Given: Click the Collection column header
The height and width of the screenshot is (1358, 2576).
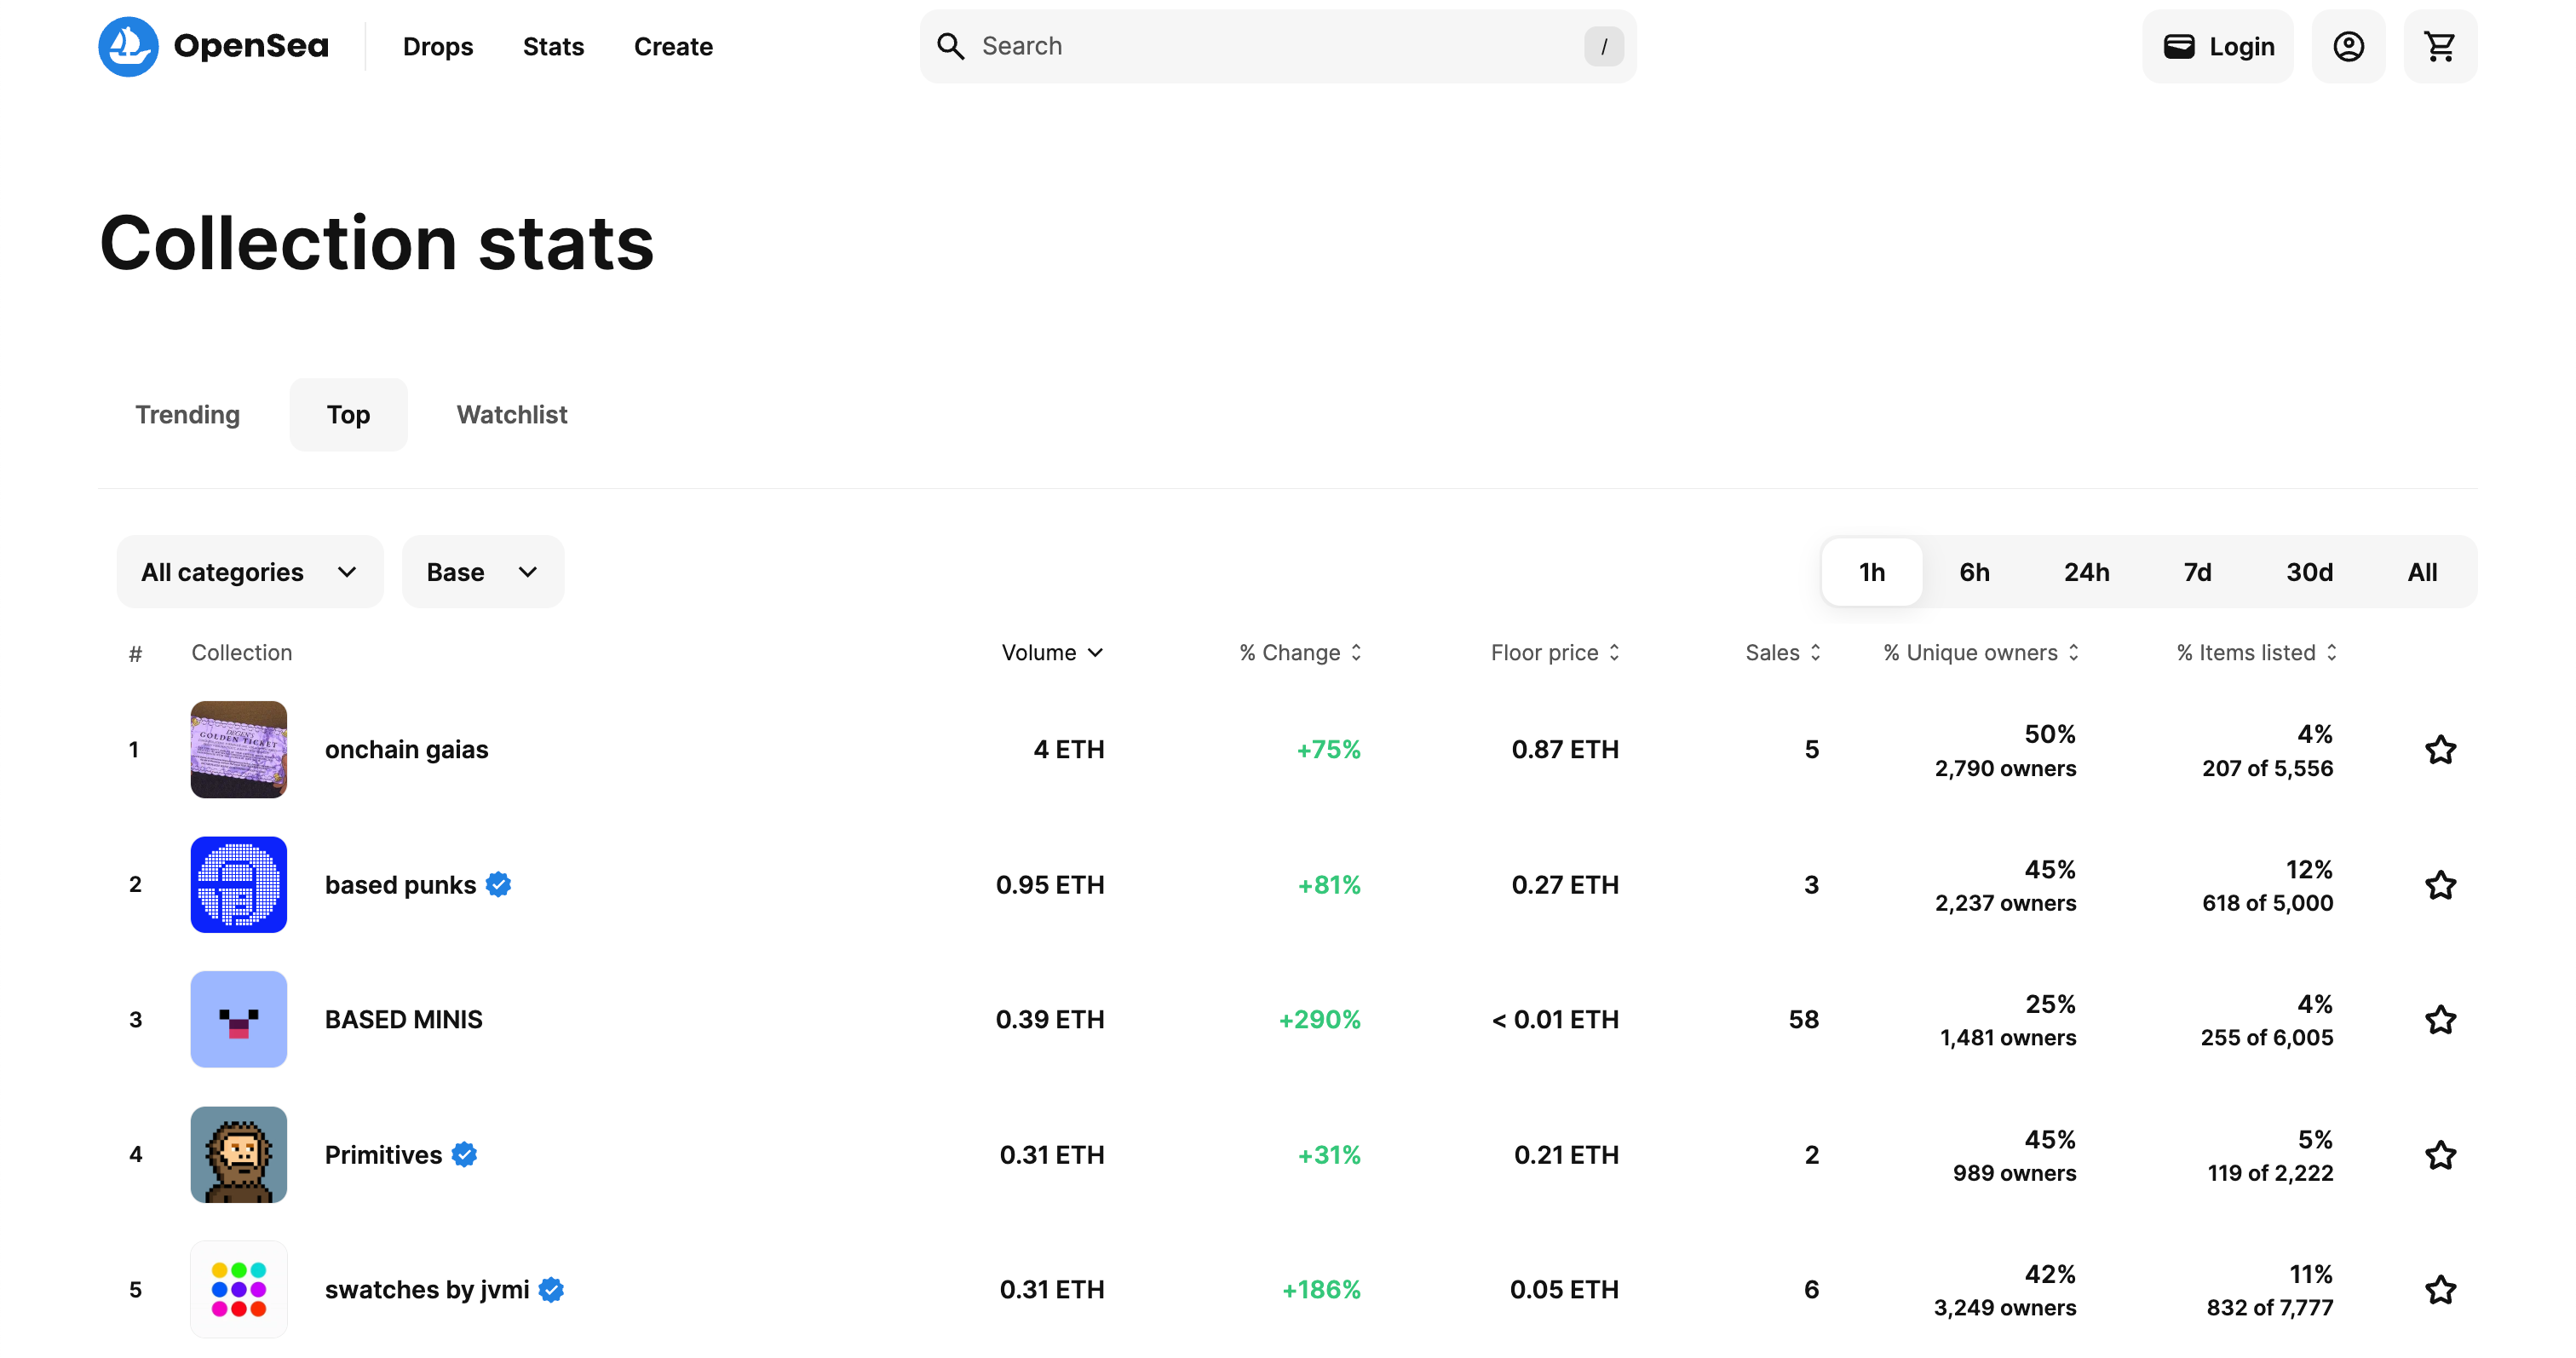Looking at the screenshot, I should (242, 653).
